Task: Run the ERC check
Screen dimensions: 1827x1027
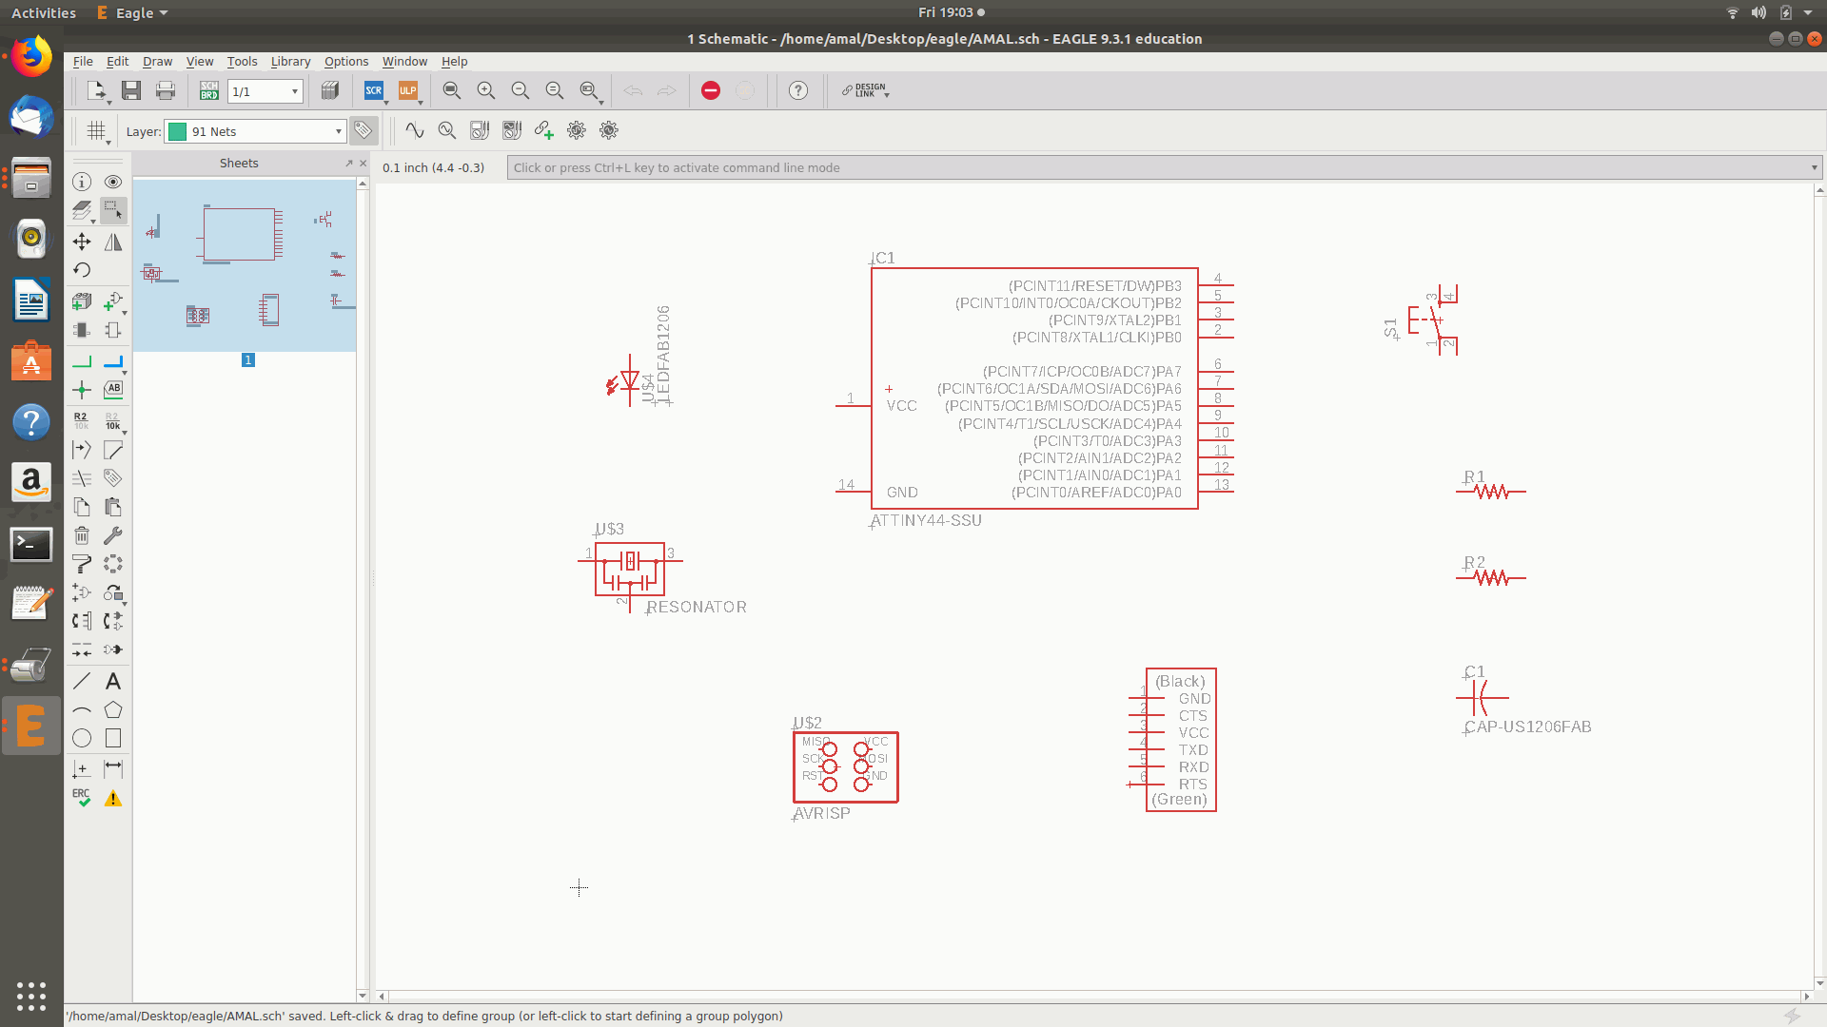Action: 82,798
